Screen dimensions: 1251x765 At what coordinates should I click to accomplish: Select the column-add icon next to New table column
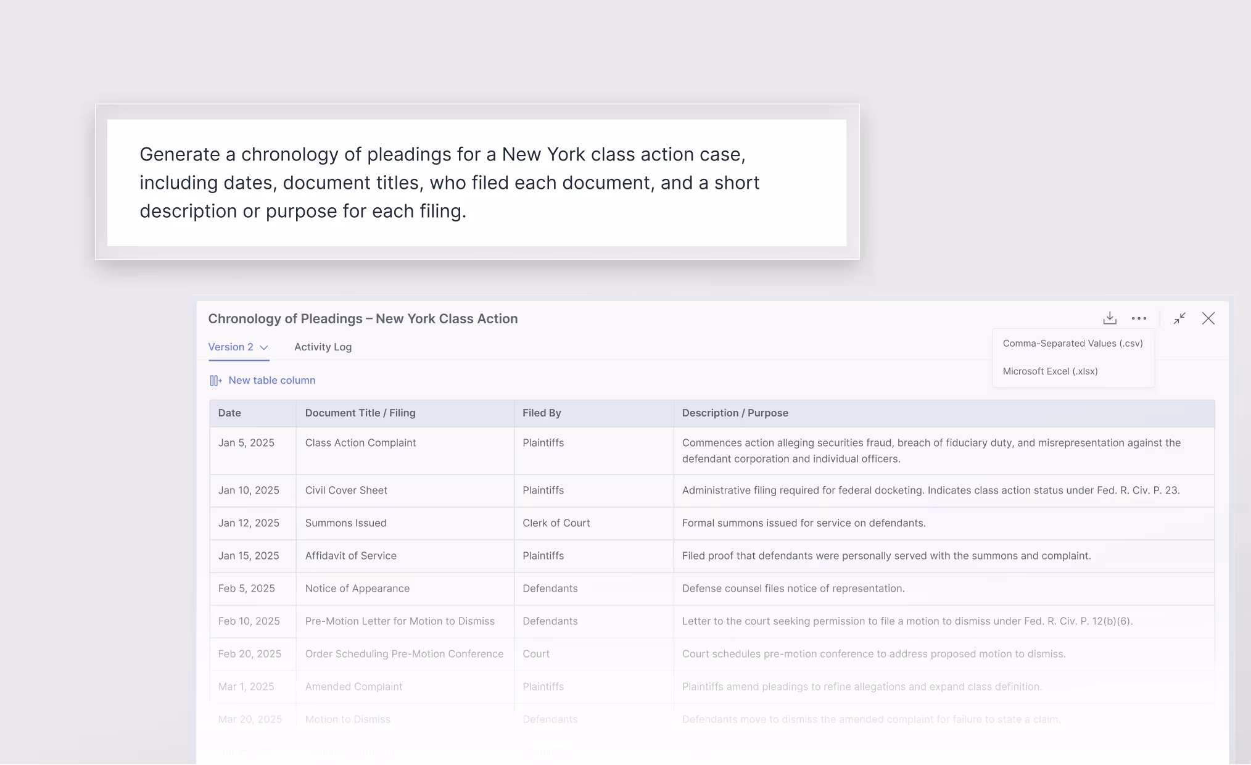216,380
